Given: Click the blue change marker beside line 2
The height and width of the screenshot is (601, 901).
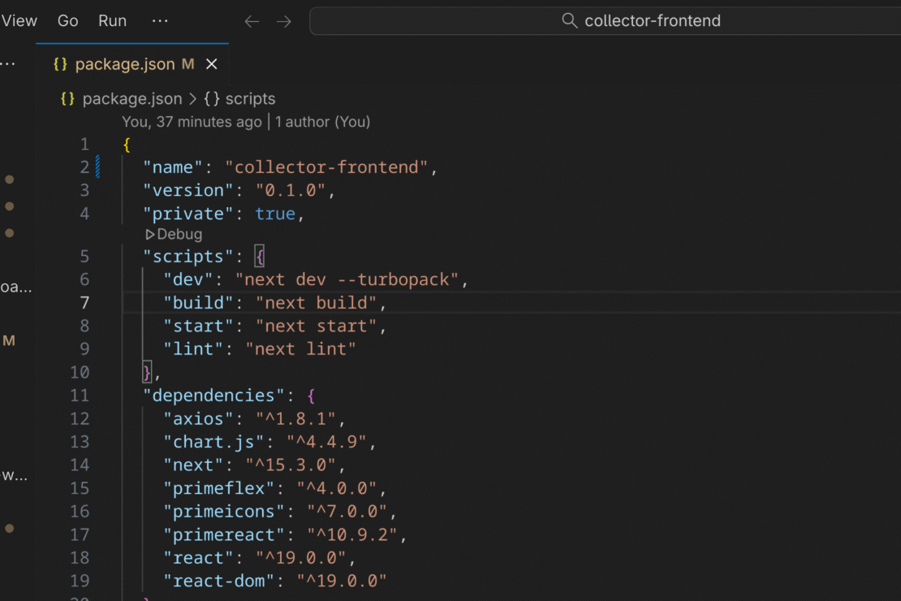Looking at the screenshot, I should [98, 167].
